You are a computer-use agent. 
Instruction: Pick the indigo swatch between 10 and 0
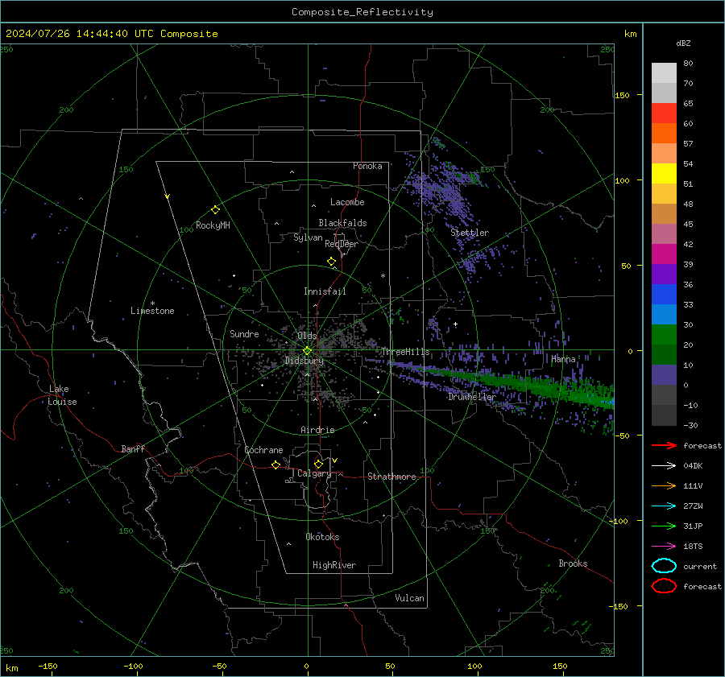664,374
